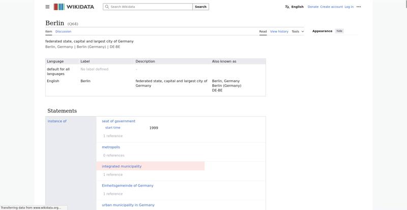
Task: Select the Read tab
Action: tap(263, 31)
